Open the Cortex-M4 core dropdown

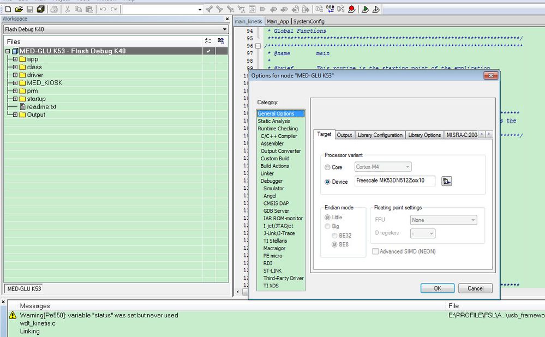[408, 167]
